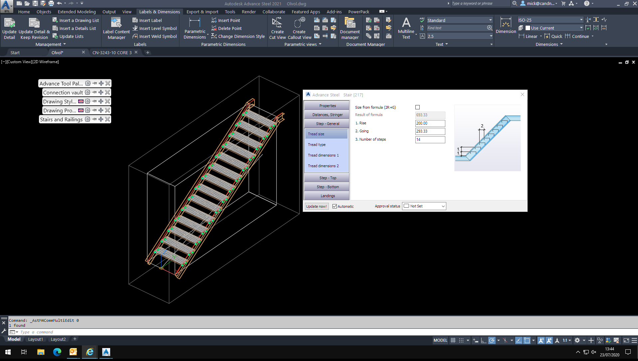
Task: Toggle object snap tracking in status bar
Action: pos(519,340)
